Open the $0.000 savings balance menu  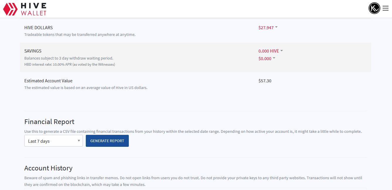[265, 59]
